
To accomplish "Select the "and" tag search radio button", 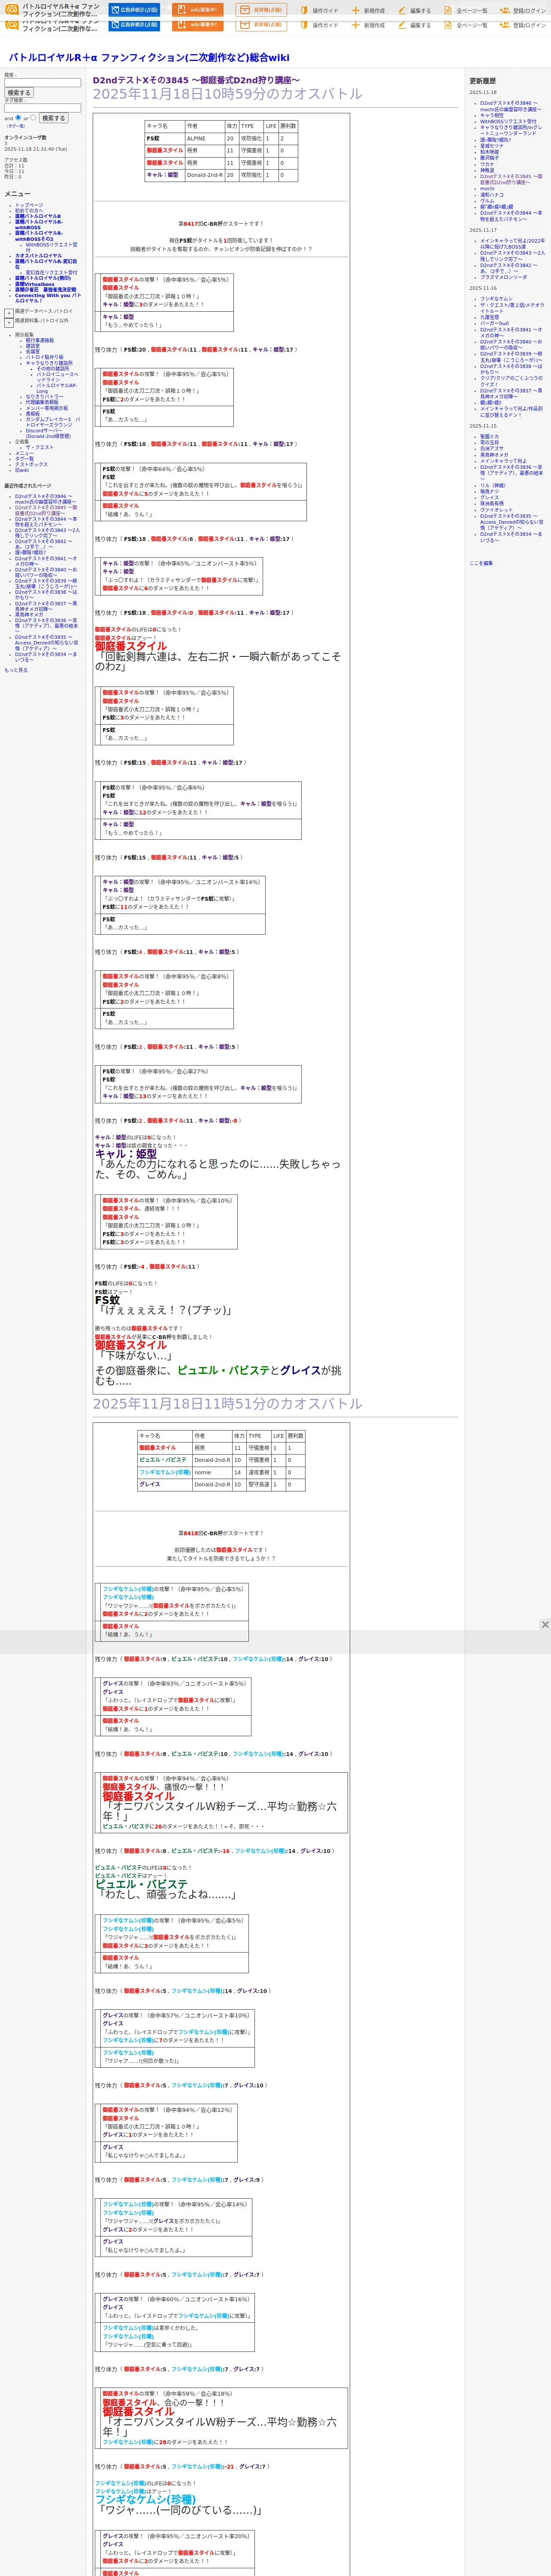I will (18, 117).
